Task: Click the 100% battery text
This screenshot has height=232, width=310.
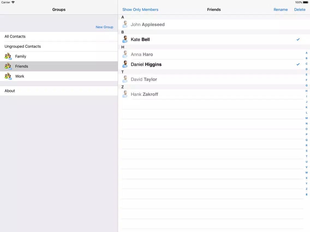Action: pos(299,2)
